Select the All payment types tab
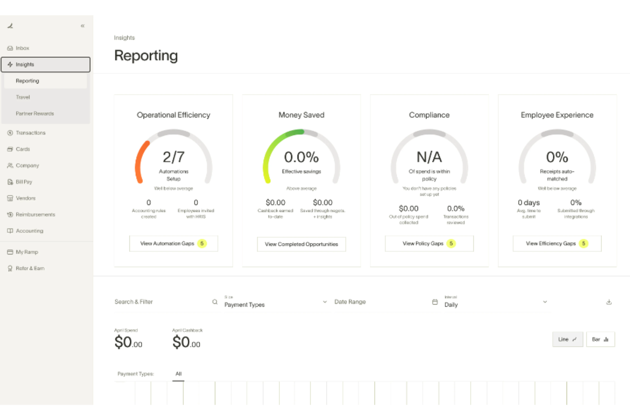 tap(178, 374)
